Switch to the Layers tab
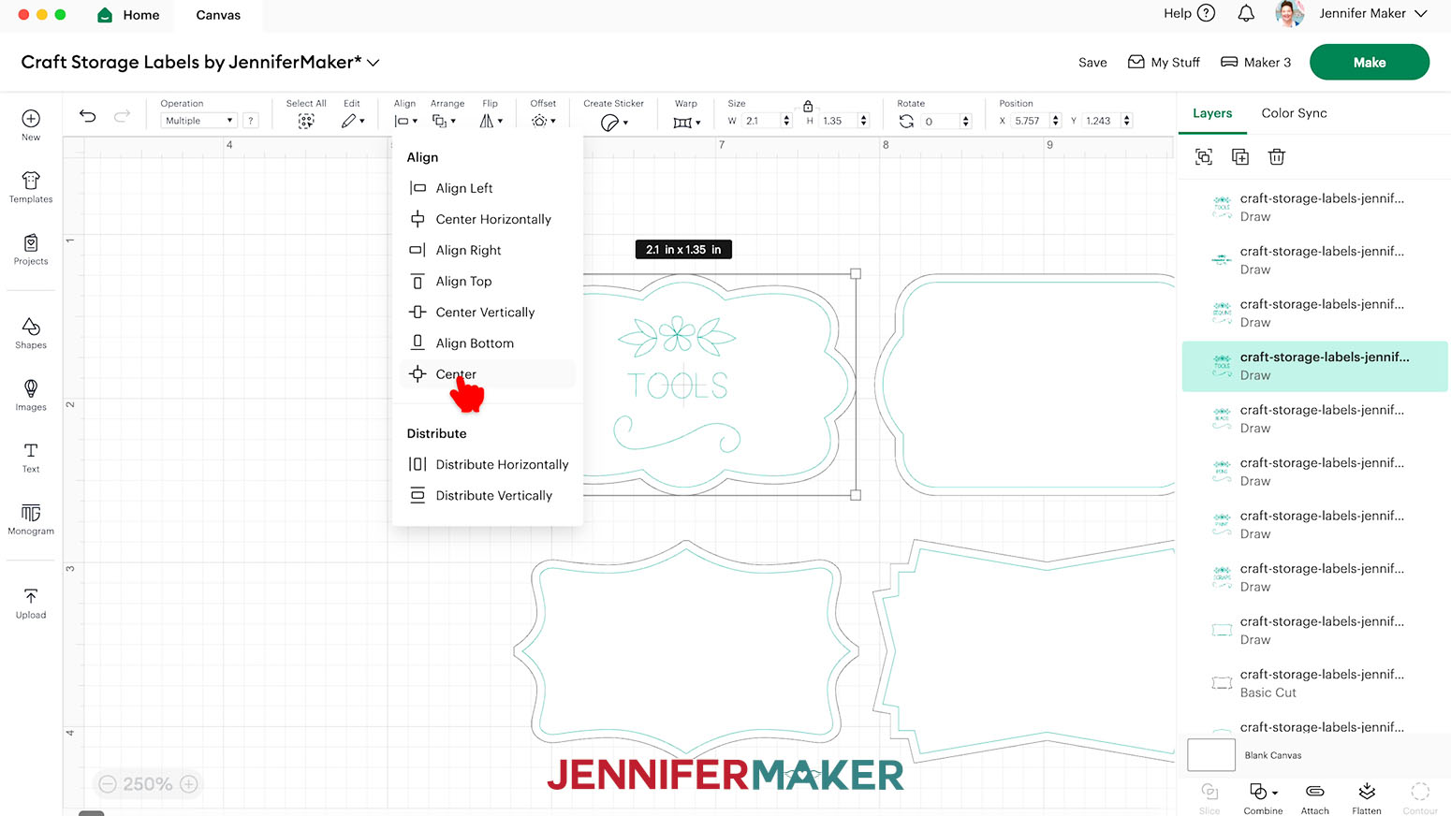Image resolution: width=1451 pixels, height=816 pixels. [1212, 113]
